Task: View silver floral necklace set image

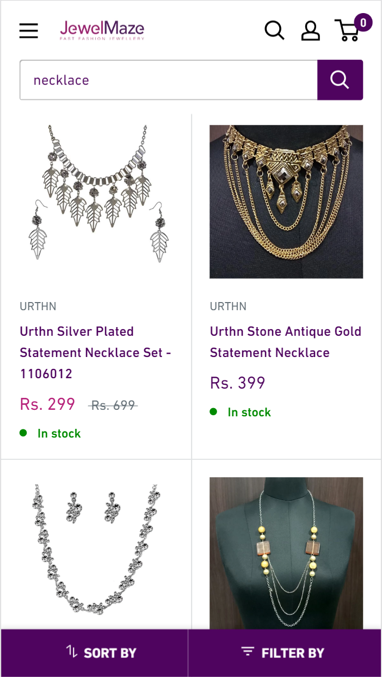Action: pos(96,550)
